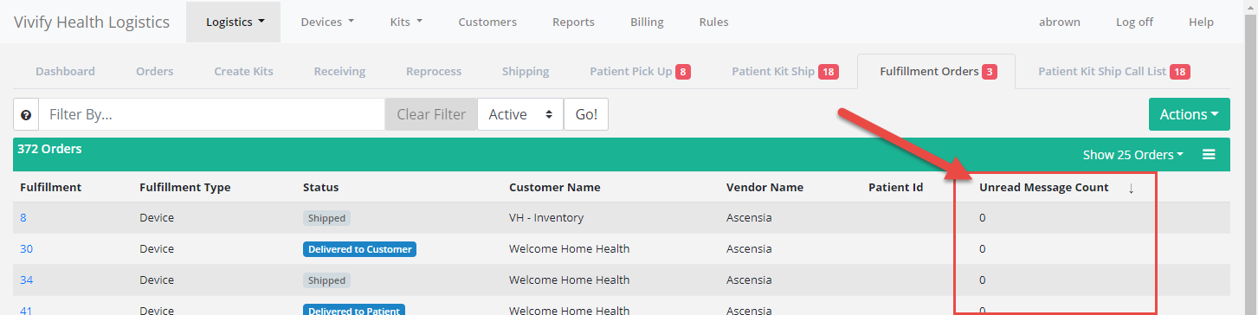The width and height of the screenshot is (1258, 315).
Task: Click into the Filter By text field
Action: click(212, 114)
